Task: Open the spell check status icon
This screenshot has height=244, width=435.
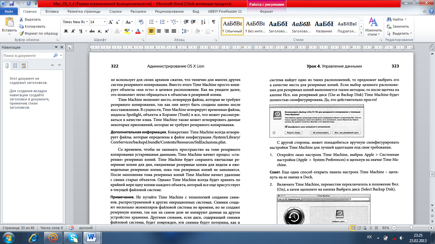Action: click(71, 228)
